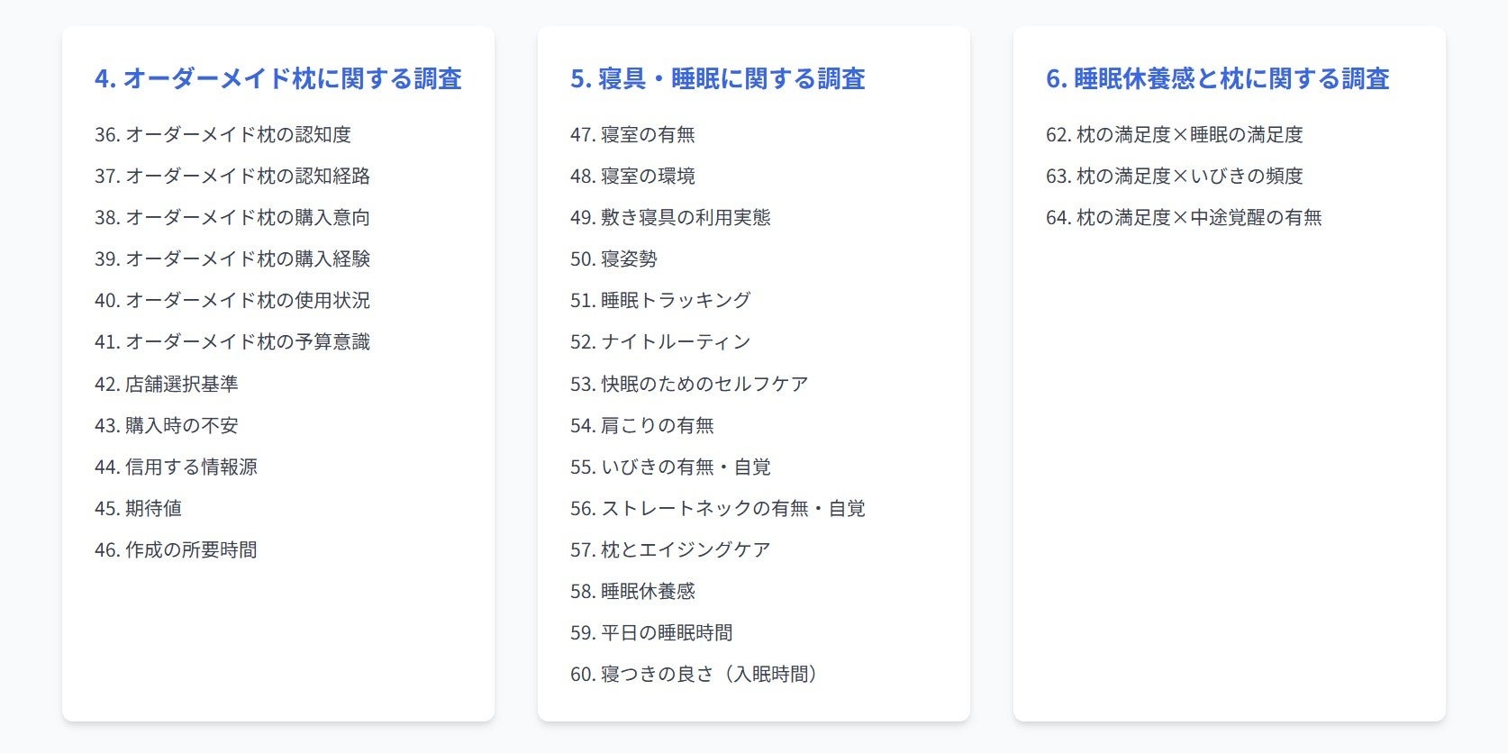This screenshot has height=753, width=1508.
Task: Select item 47. 寝室の有無
Action: tap(632, 134)
